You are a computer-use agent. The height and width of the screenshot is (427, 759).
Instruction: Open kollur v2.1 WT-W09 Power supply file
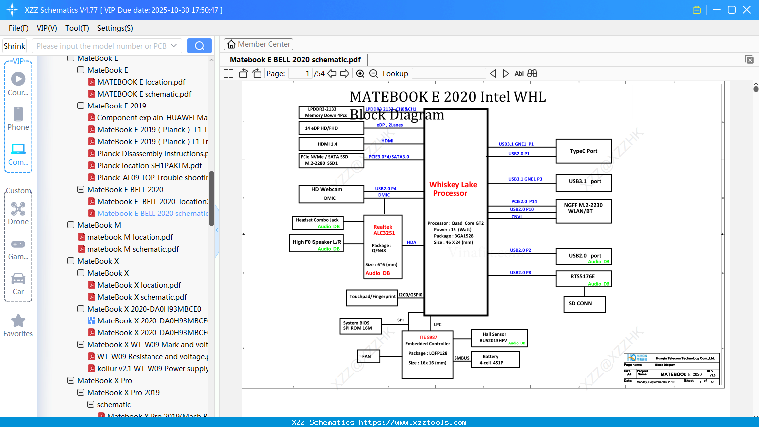pyautogui.click(x=149, y=369)
